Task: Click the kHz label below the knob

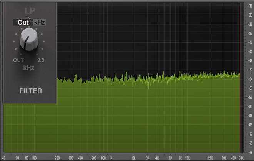Action: tap(29, 68)
